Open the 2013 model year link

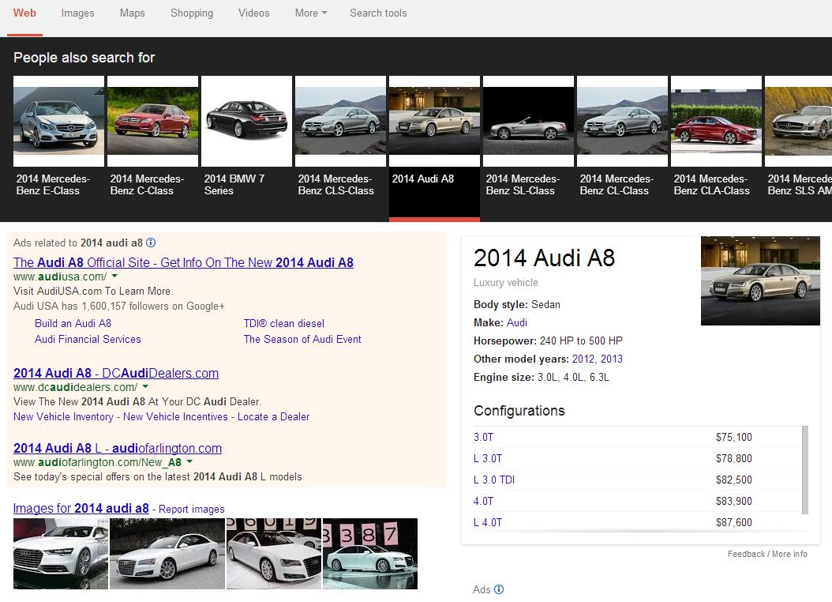pyautogui.click(x=611, y=359)
